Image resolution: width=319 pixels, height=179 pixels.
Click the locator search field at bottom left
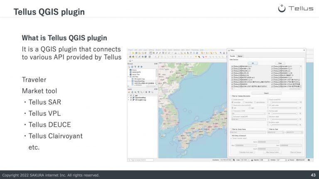[x=140, y=160]
